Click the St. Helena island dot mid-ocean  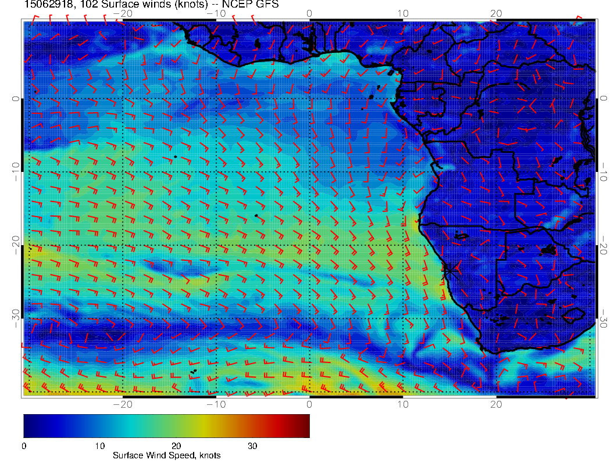256,216
